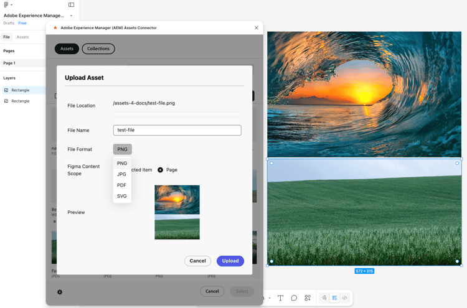Cancel the Upload Asset dialog

click(x=198, y=261)
